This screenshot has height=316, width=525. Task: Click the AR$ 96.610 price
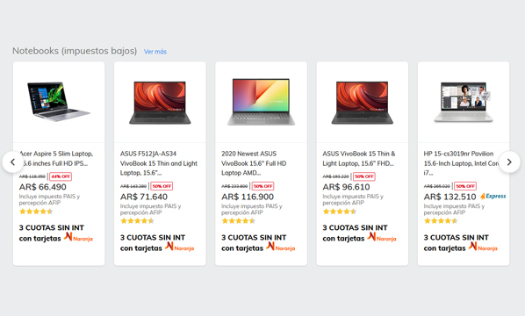tap(346, 187)
